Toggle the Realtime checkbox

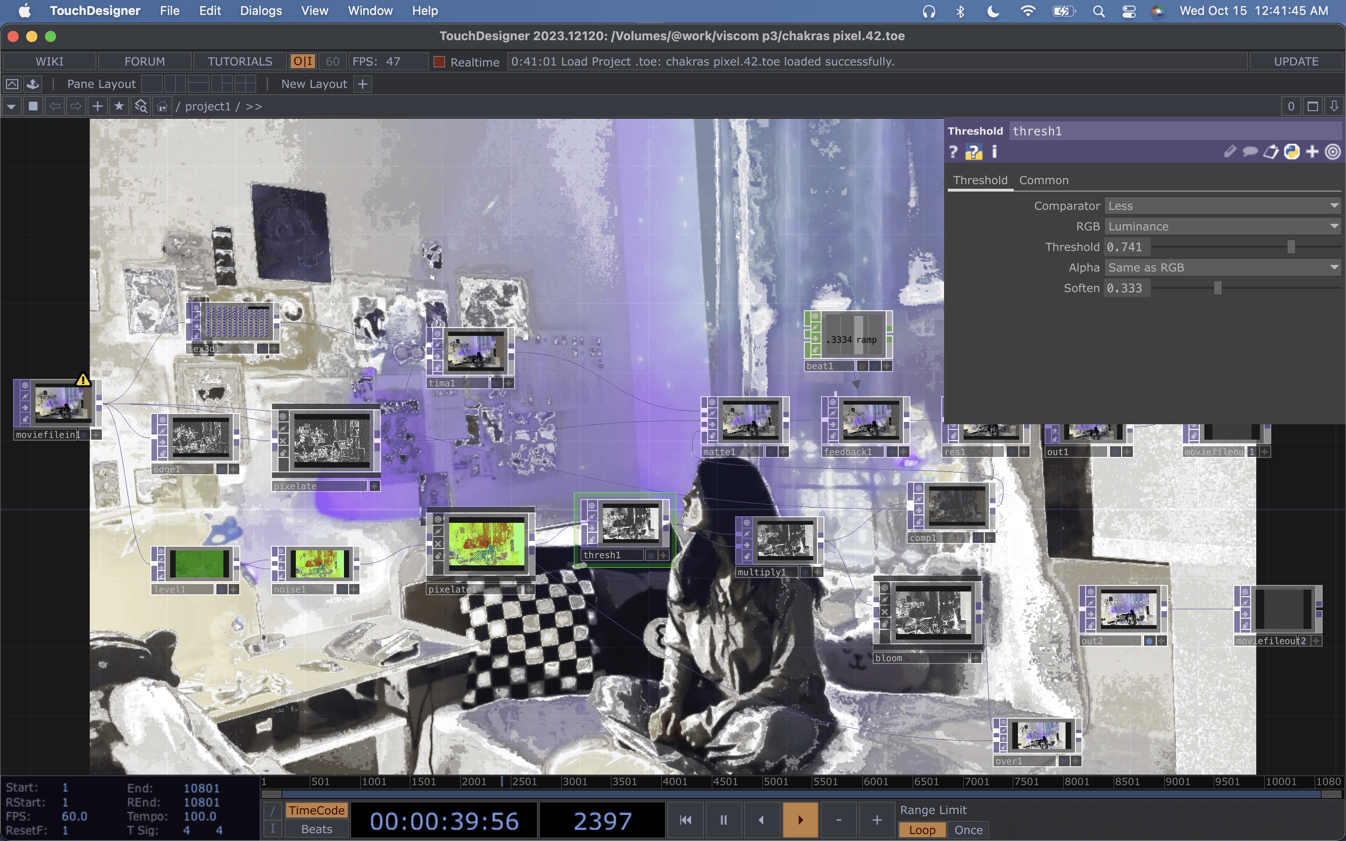[439, 62]
